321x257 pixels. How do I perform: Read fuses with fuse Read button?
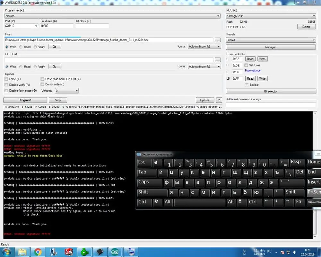tap(250, 59)
